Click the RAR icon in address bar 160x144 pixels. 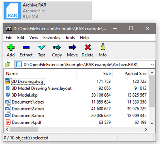pyautogui.click(x=19, y=64)
